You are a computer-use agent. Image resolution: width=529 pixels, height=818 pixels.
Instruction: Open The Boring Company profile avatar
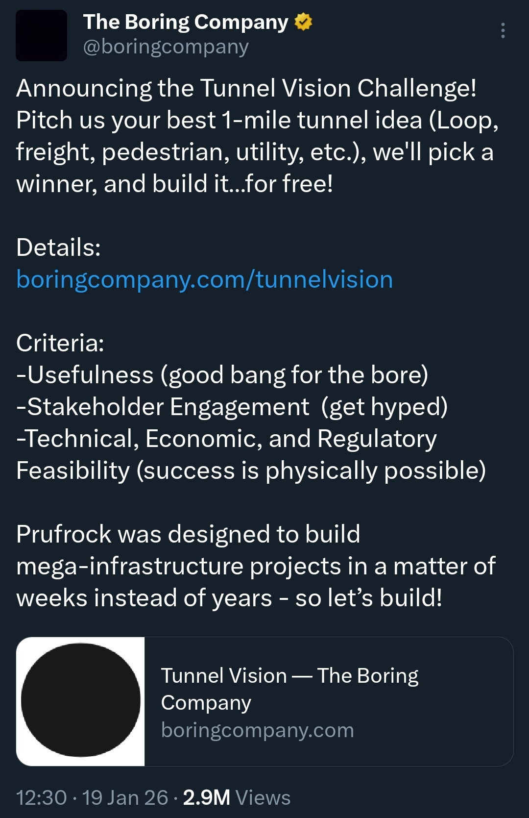coord(42,35)
